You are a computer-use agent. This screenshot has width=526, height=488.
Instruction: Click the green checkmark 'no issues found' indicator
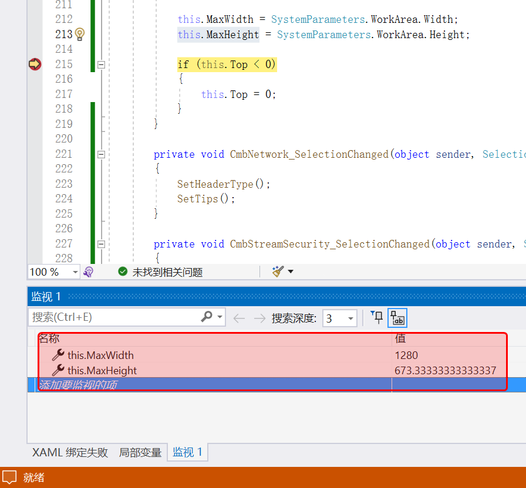(x=123, y=272)
